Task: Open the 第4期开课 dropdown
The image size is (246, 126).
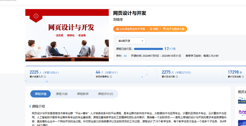Action: (131, 41)
